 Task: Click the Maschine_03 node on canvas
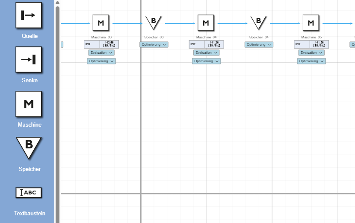tap(101, 23)
